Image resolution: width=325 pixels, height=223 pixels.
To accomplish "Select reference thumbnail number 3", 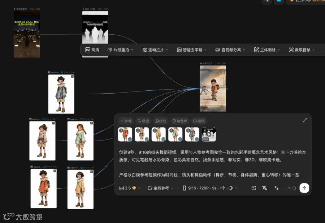I will tap(159, 134).
